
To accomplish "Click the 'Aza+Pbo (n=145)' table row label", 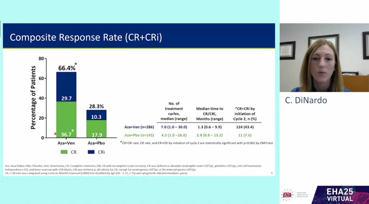I will [x=139, y=135].
